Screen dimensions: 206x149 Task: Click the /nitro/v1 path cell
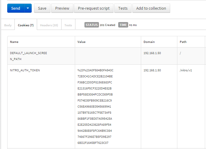[x=186, y=70]
